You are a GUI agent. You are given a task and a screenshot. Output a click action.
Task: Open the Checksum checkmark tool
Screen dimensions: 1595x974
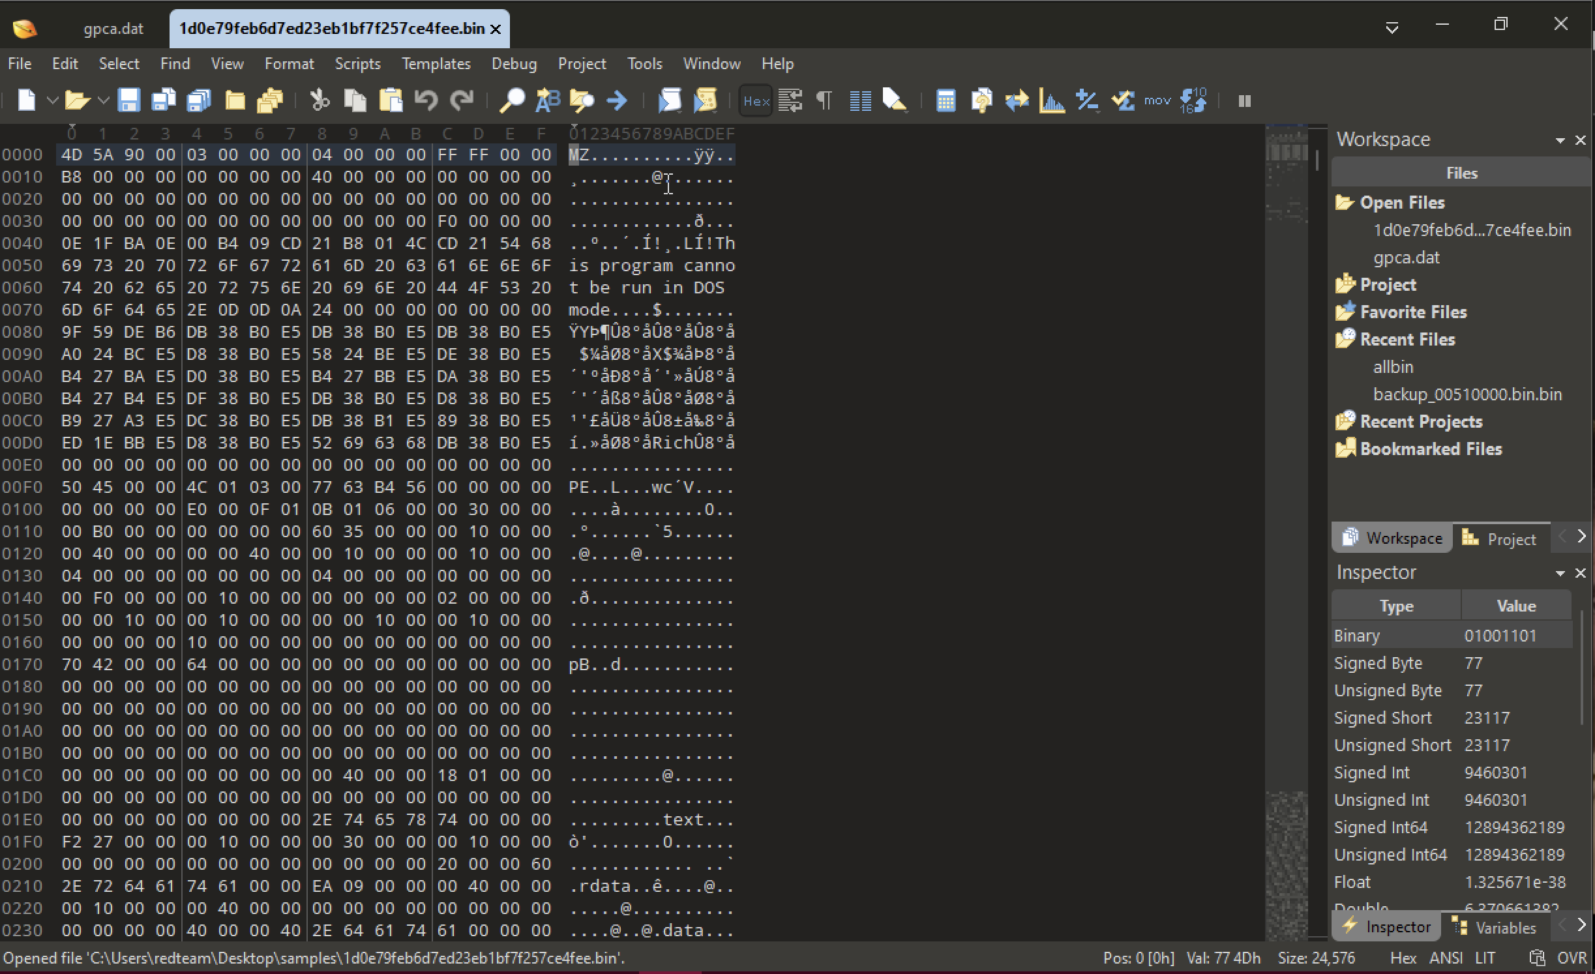tap(1123, 101)
